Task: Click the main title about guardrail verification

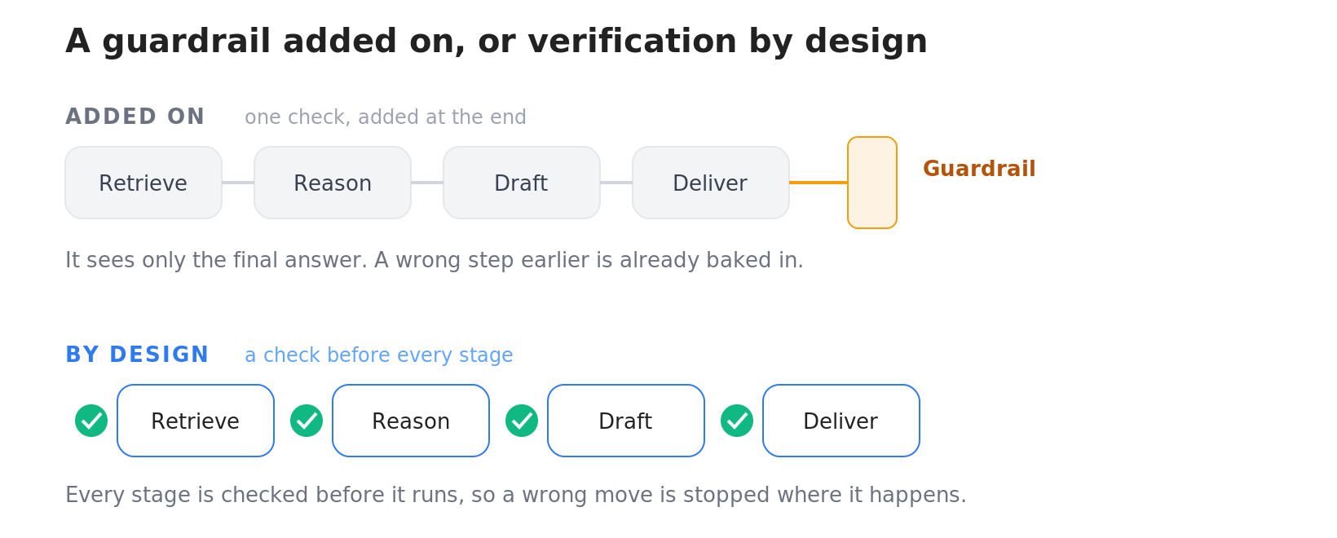Action: [496, 42]
